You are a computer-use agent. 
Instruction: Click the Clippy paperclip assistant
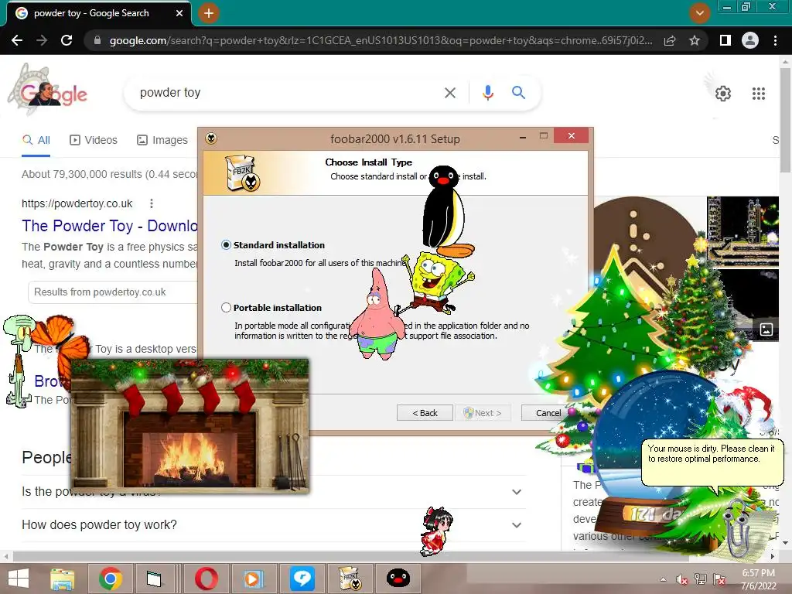coord(736,527)
